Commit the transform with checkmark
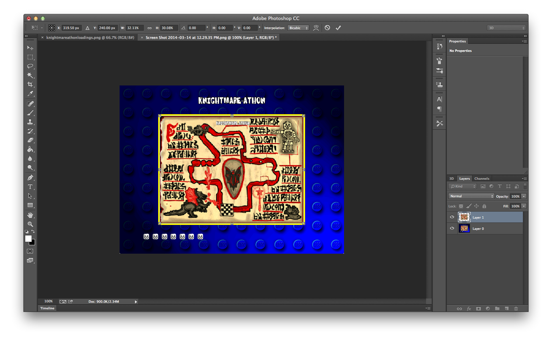Viewport: 552px width, 343px height. click(x=338, y=28)
